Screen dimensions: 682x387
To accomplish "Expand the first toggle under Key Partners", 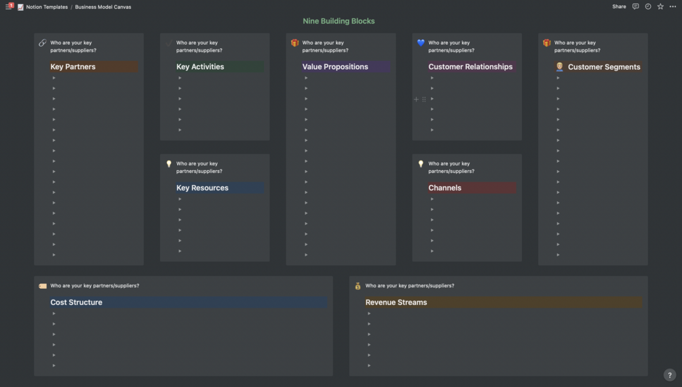I will [54, 78].
